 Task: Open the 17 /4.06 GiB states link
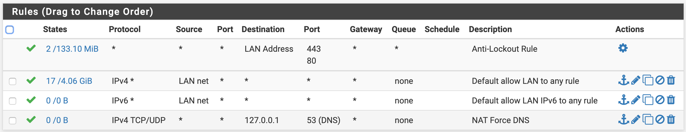(69, 81)
